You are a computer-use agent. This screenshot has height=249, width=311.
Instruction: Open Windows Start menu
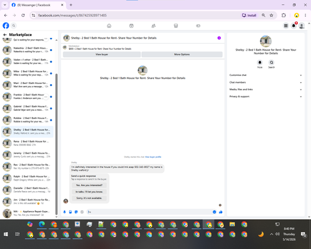tap(6, 234)
